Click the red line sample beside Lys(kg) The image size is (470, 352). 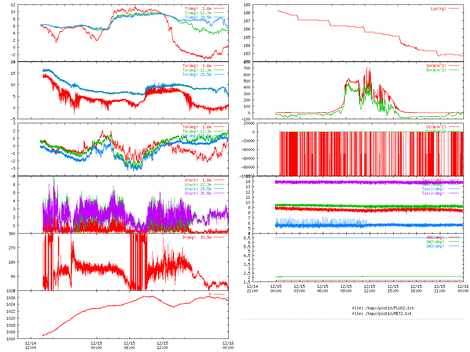tap(454, 8)
